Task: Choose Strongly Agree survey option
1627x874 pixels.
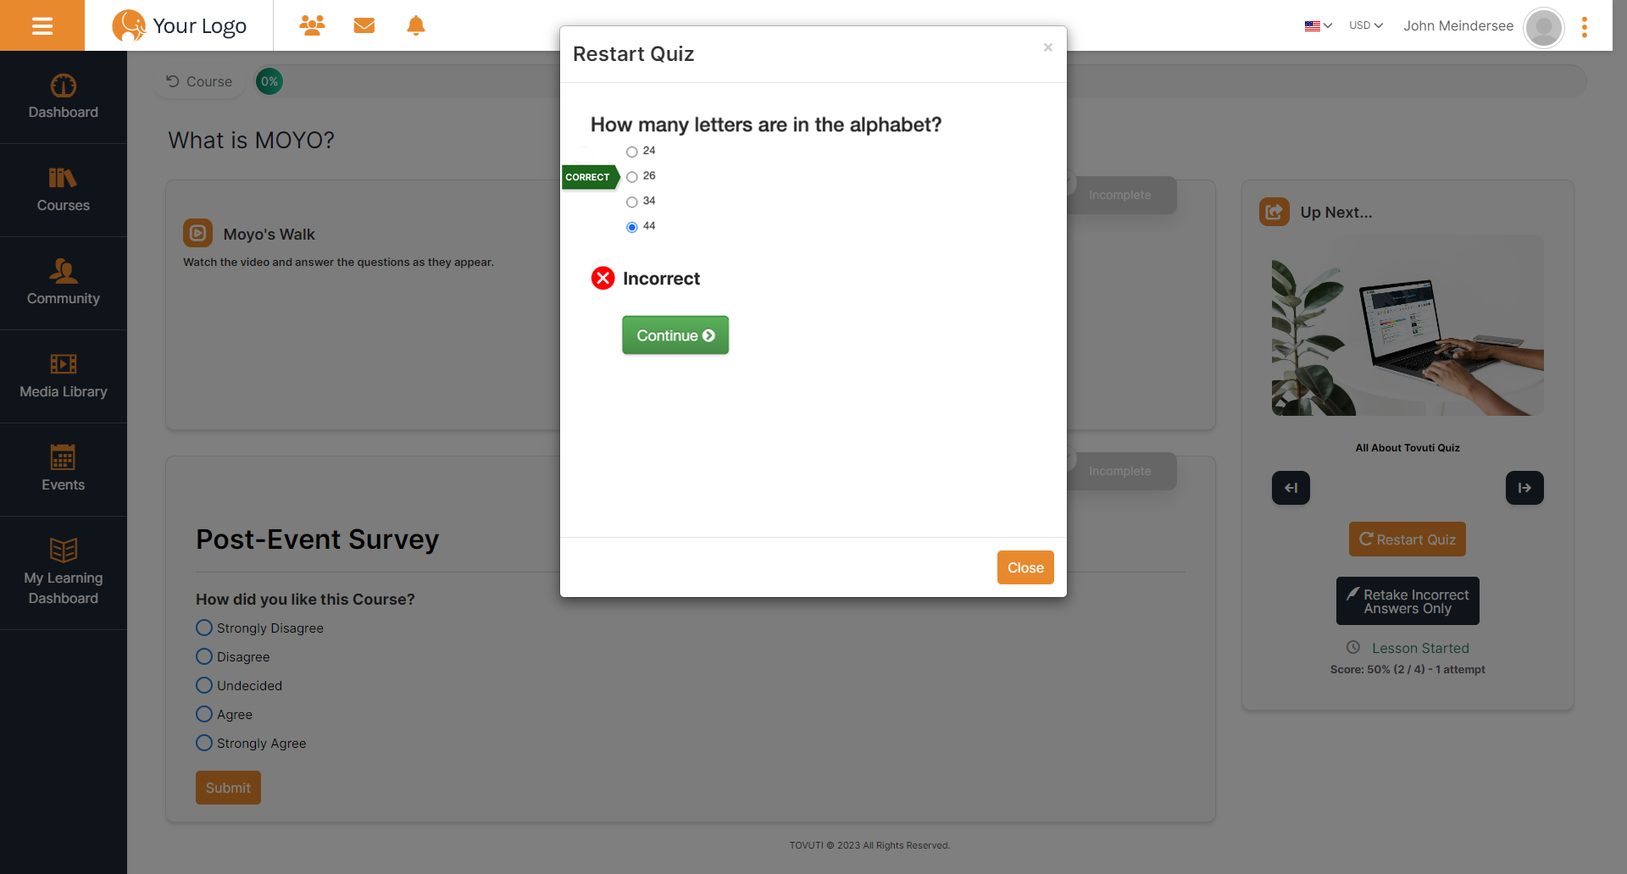Action: (x=204, y=743)
